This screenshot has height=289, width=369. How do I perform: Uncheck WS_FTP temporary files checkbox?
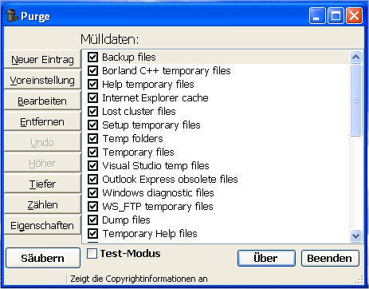pyautogui.click(x=92, y=206)
